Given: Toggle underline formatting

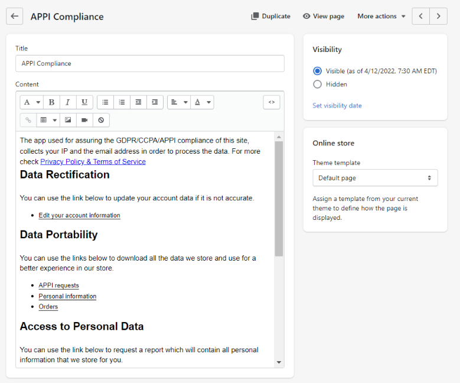Looking at the screenshot, I should coord(84,102).
